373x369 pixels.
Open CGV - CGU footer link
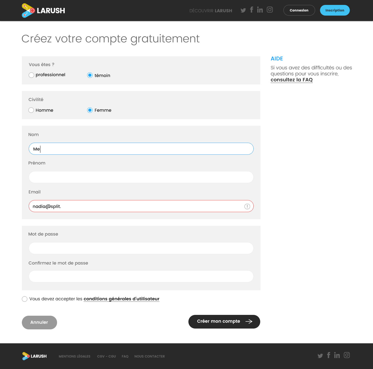106,356
